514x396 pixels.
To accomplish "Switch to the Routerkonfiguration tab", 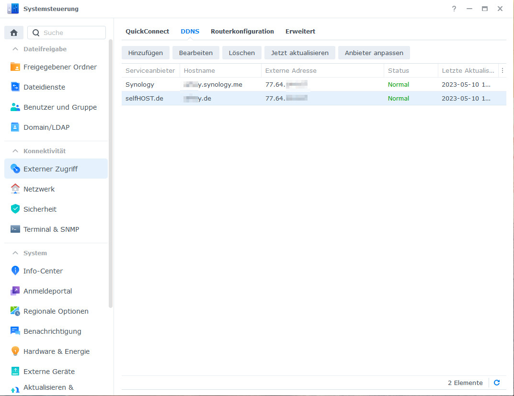I will coord(242,31).
